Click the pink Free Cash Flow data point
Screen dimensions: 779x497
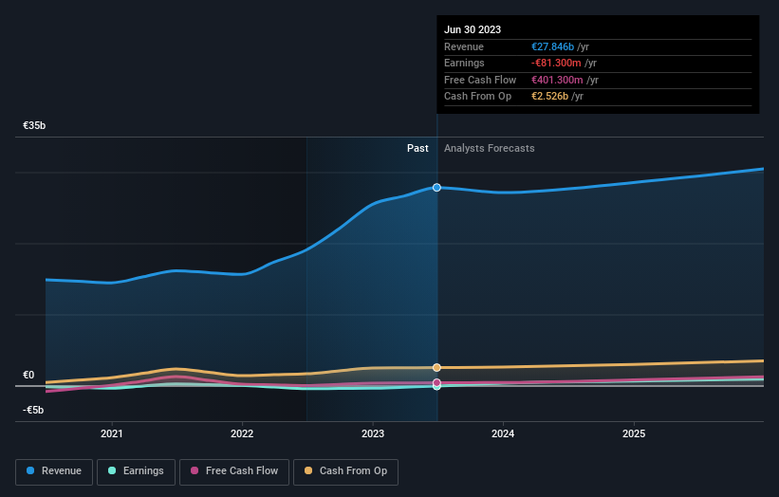click(x=436, y=382)
